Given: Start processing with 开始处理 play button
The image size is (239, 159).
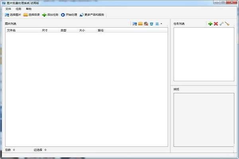Looking at the screenshot, I should click(x=69, y=15).
